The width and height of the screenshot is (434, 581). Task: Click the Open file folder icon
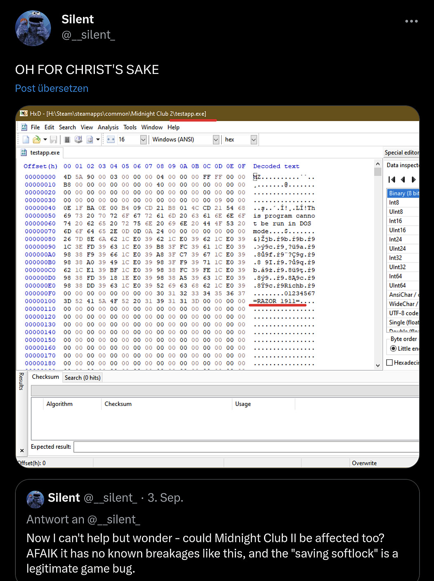(x=37, y=140)
